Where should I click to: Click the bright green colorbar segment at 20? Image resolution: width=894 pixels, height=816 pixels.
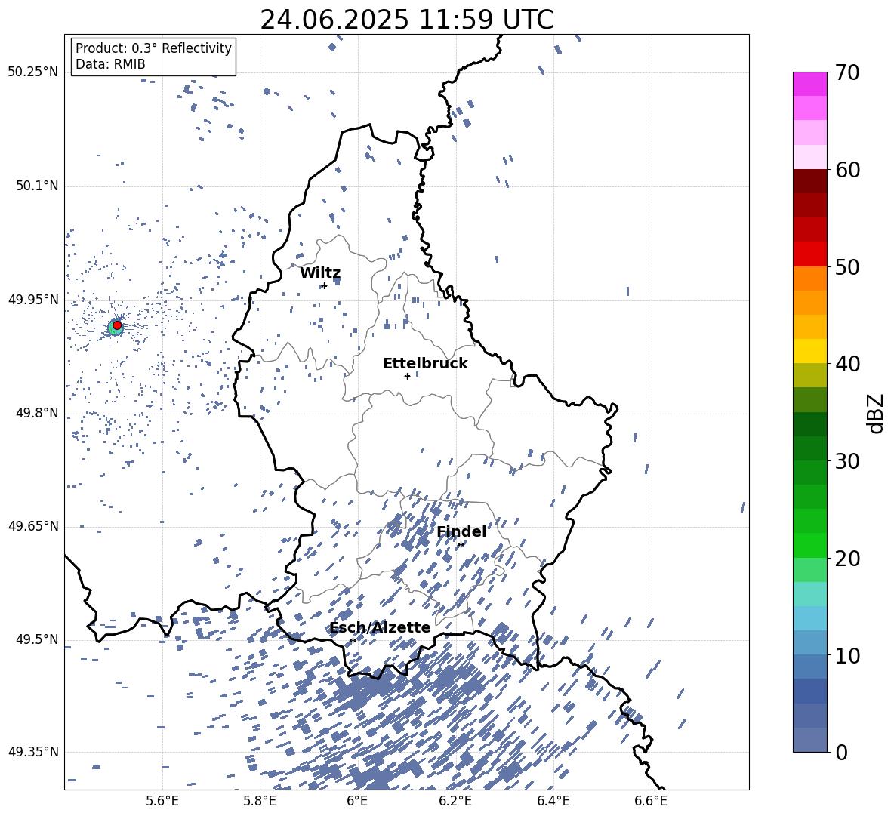pos(809,545)
